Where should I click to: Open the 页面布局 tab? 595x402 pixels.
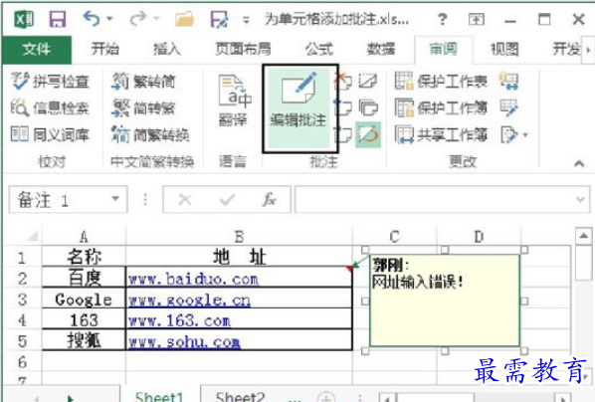pyautogui.click(x=243, y=49)
